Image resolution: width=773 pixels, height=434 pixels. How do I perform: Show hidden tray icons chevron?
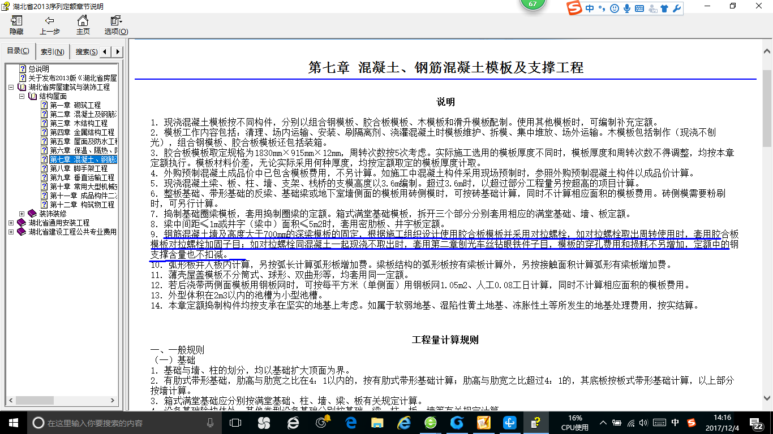click(604, 423)
